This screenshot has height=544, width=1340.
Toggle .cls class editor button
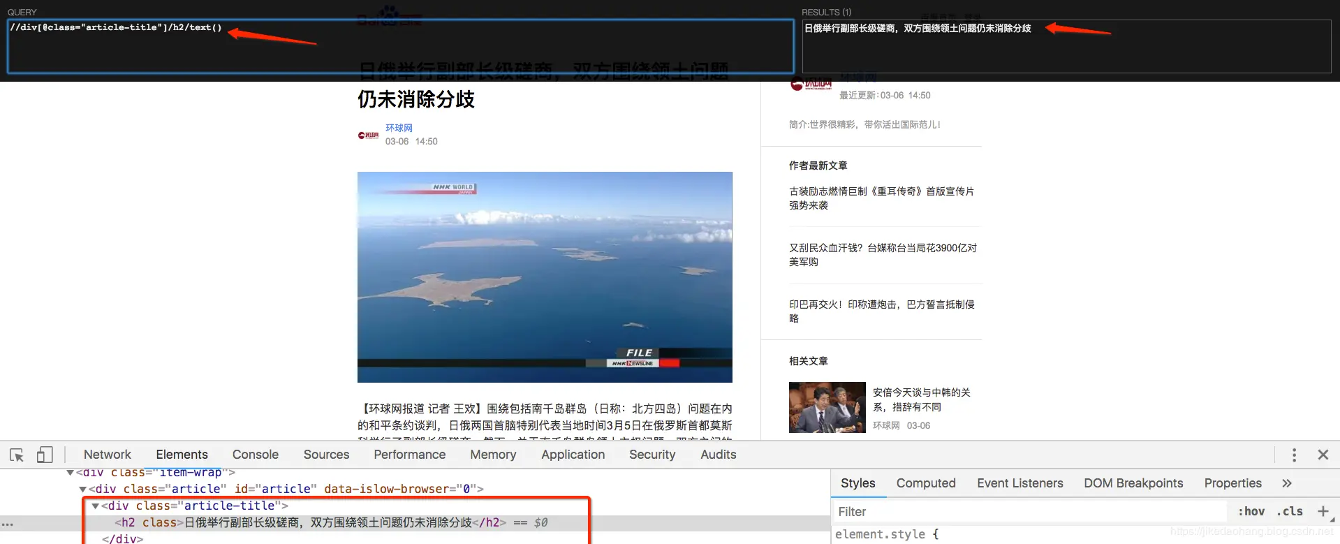(x=1290, y=511)
